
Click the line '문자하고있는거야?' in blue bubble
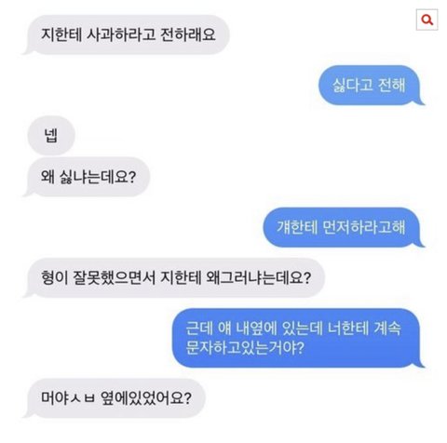coord(245,348)
